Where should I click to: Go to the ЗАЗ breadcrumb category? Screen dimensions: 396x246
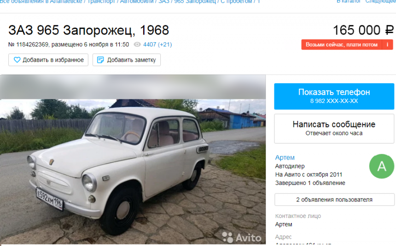tap(164, 1)
